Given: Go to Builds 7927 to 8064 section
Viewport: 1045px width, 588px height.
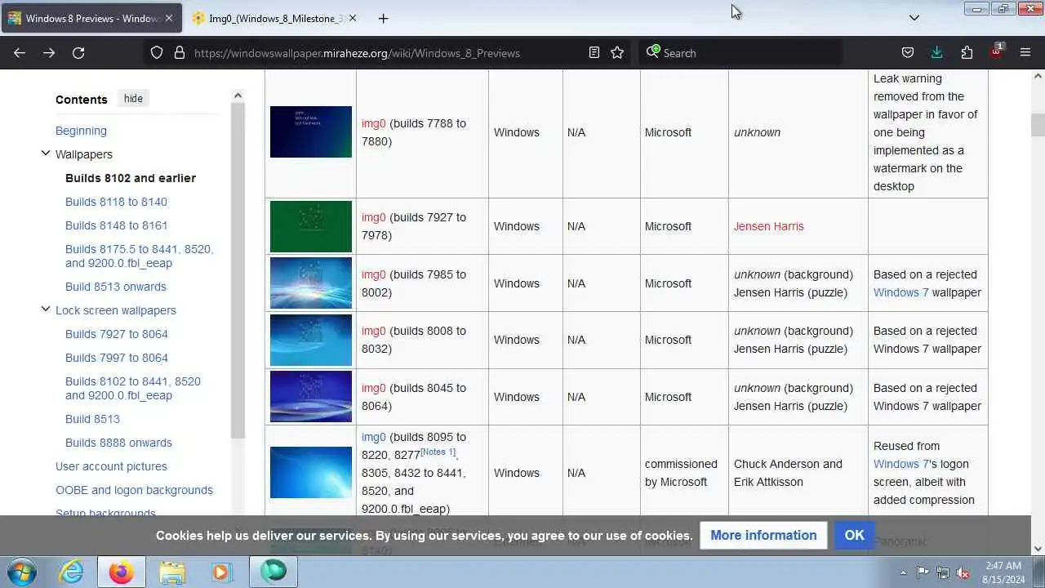Looking at the screenshot, I should tap(117, 334).
